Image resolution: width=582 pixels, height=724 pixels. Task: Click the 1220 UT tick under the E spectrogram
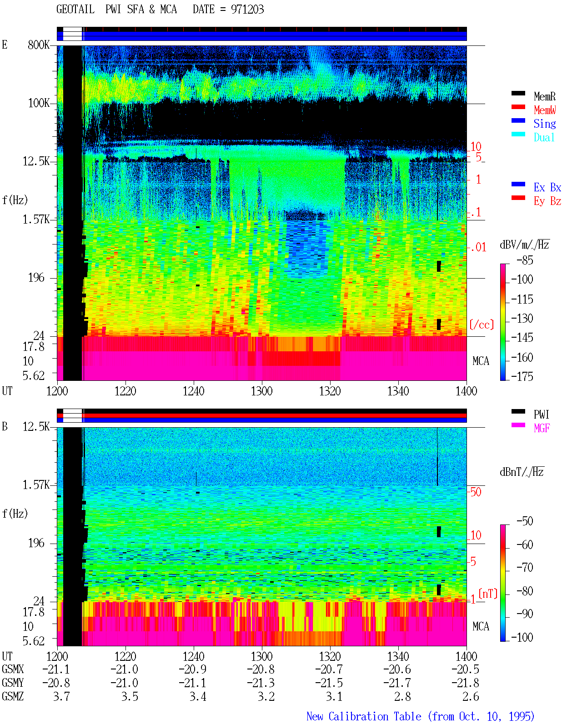pyautogui.click(x=125, y=391)
